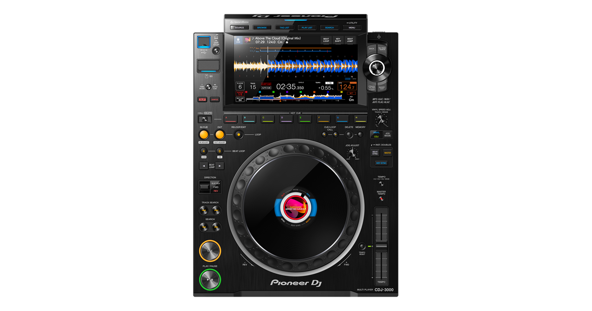Tap the hot cue CALL/DELETE button

pos(205,119)
